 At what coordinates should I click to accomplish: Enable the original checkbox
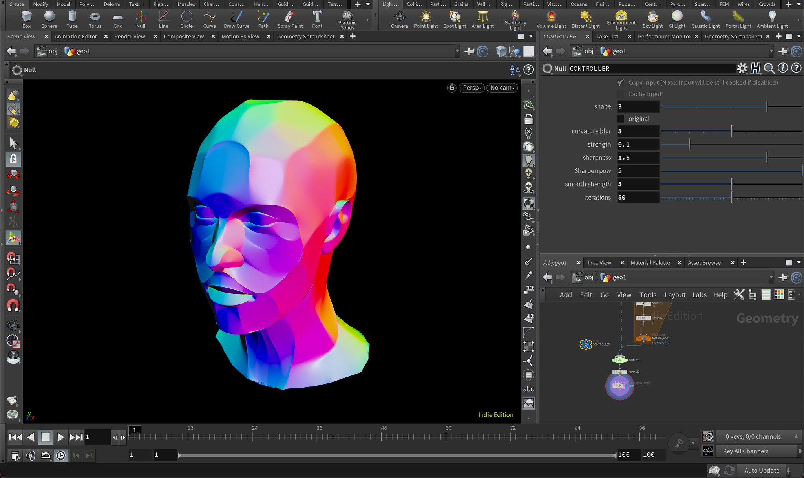click(x=621, y=119)
